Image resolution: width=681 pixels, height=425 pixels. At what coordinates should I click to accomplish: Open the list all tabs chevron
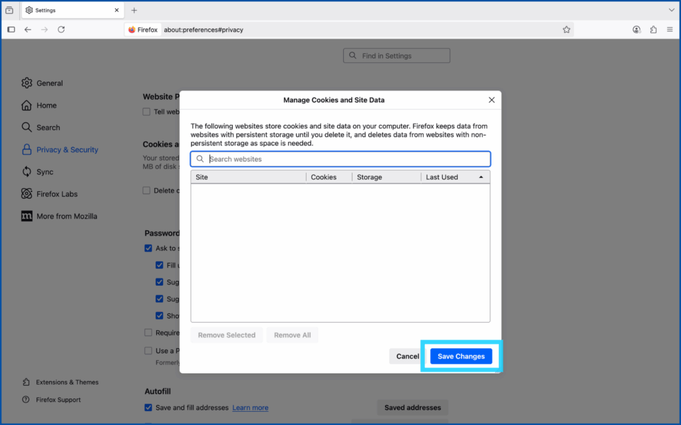click(671, 11)
